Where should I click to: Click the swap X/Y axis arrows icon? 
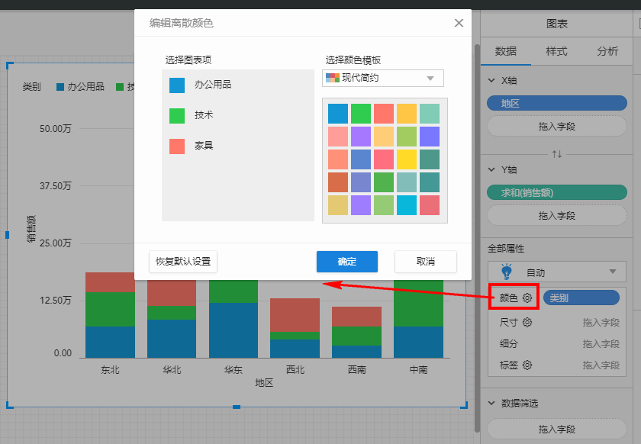click(x=557, y=154)
